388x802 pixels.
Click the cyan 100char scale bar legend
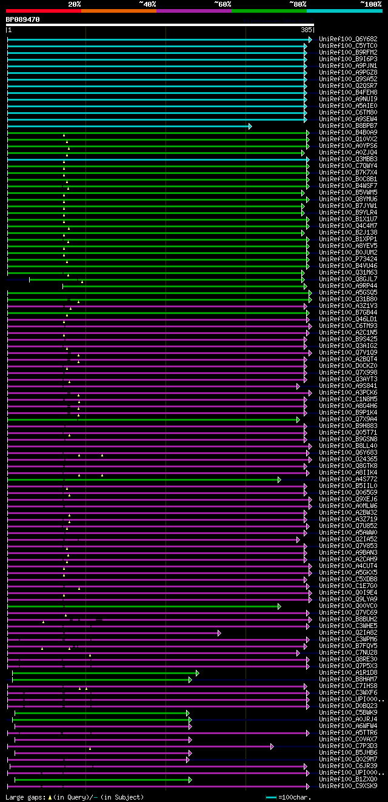tap(272, 797)
